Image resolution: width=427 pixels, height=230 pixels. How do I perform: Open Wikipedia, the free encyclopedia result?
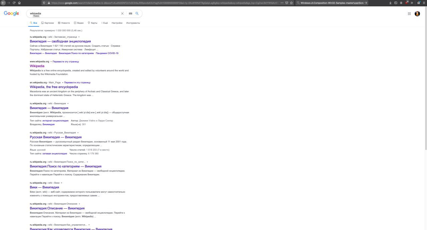[x=54, y=87]
